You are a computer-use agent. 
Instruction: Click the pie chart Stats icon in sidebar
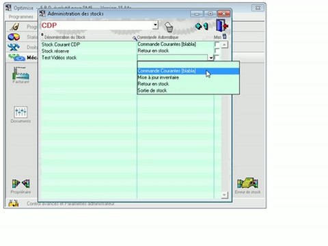click(x=14, y=37)
